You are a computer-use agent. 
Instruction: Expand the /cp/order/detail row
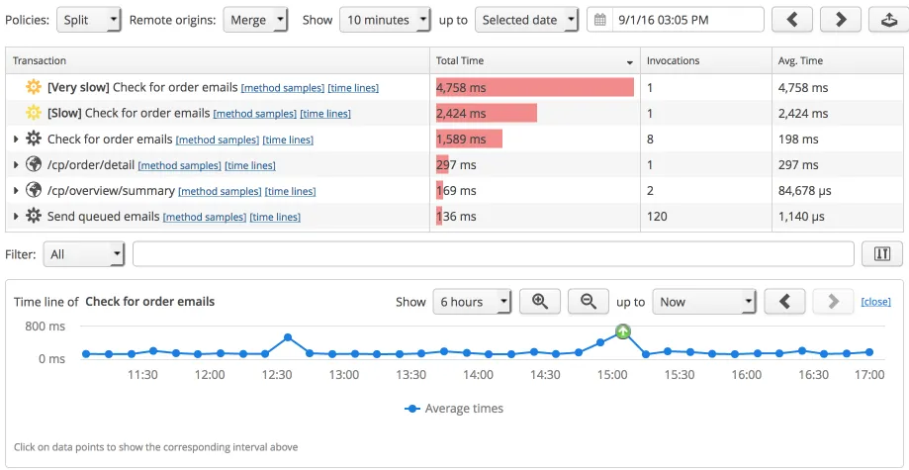[16, 165]
